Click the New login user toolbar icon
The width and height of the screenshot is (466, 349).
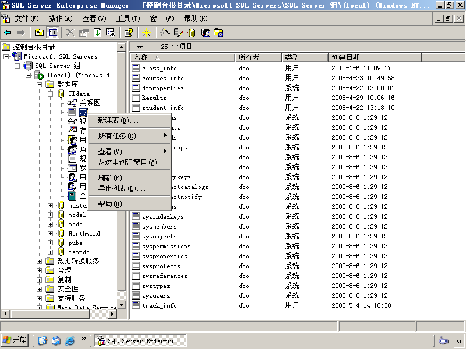[x=205, y=33]
